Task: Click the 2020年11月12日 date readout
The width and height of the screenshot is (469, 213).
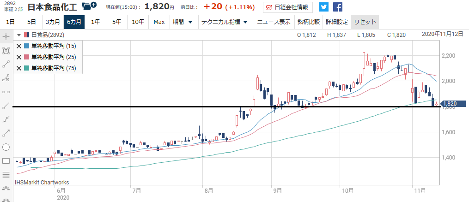Action: click(x=442, y=34)
